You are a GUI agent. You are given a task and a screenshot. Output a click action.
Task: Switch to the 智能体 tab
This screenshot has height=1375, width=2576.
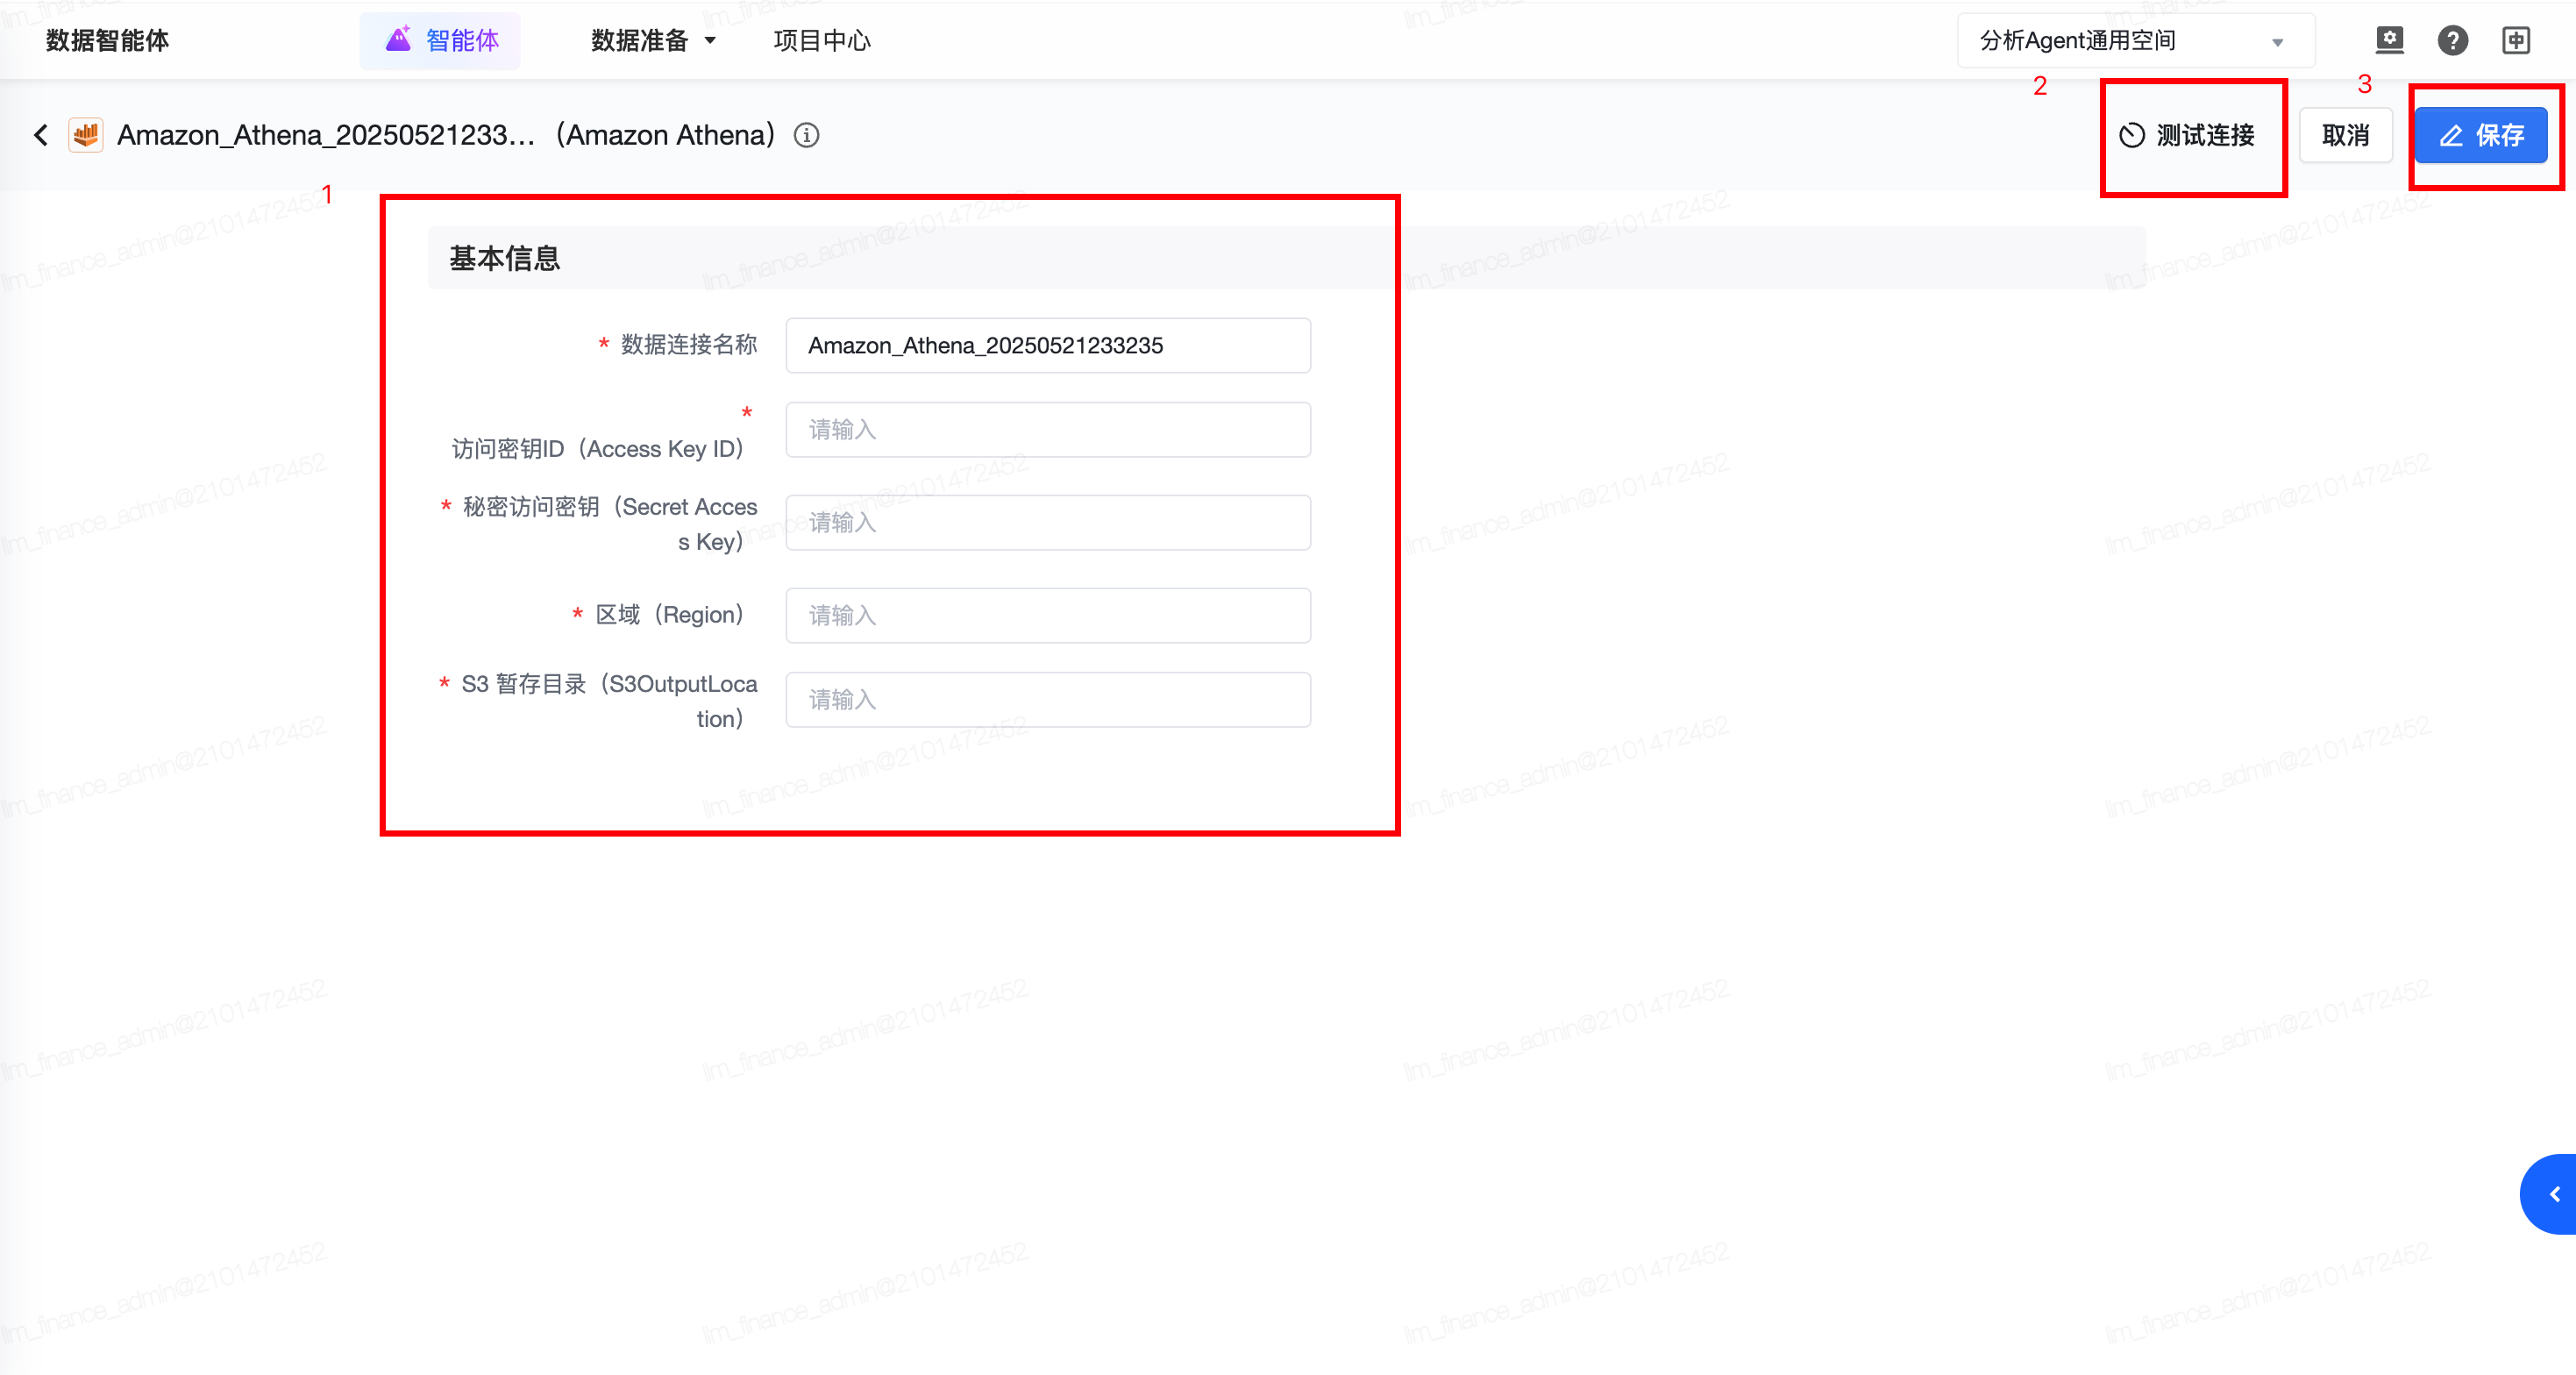(x=440, y=40)
